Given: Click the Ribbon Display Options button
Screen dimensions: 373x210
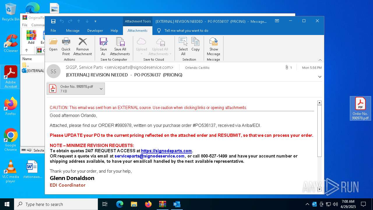Looking at the screenshot, I should point(277,21).
